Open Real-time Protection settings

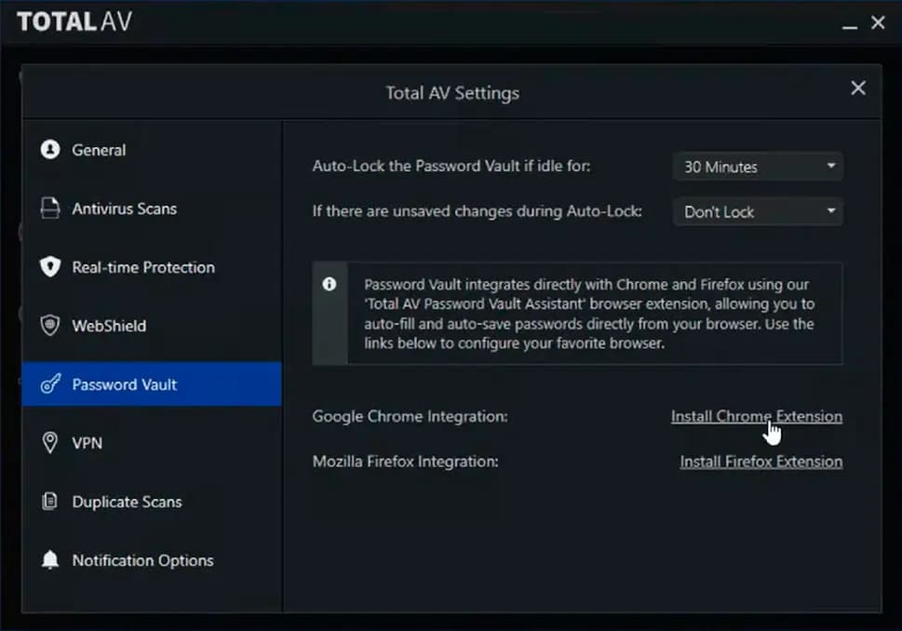coord(152,267)
